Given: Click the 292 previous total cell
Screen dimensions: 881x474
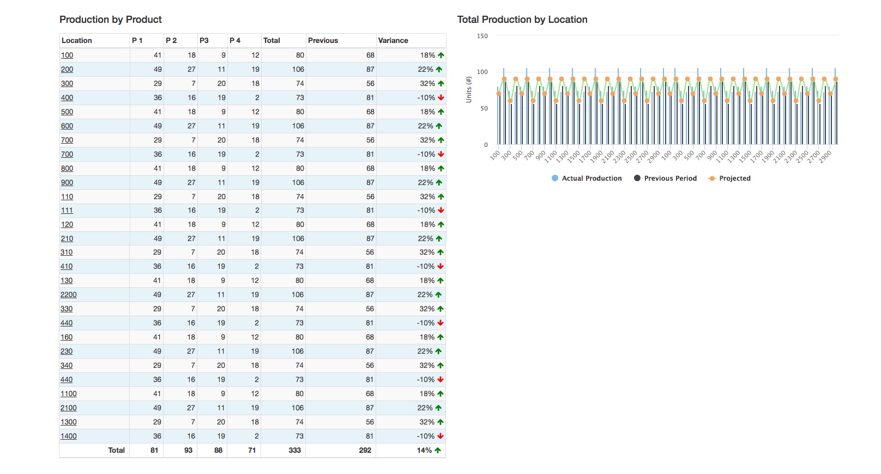Looking at the screenshot, I should [365, 450].
